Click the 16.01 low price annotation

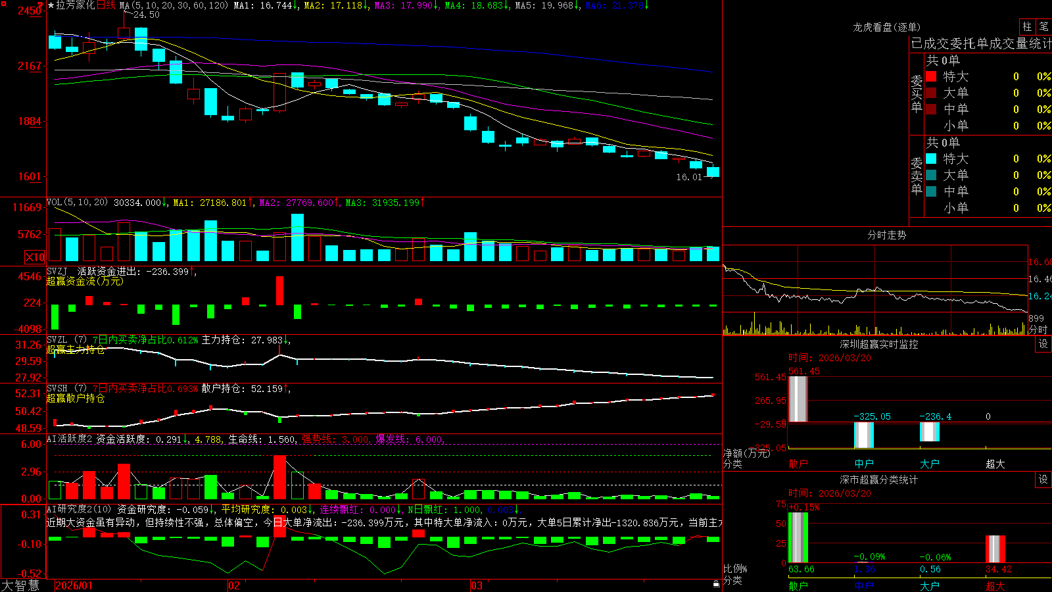coord(689,177)
